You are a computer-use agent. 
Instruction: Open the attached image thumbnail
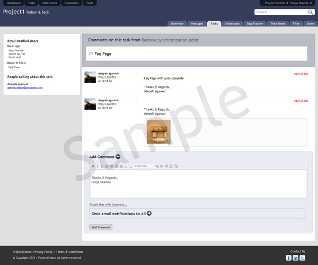[157, 132]
